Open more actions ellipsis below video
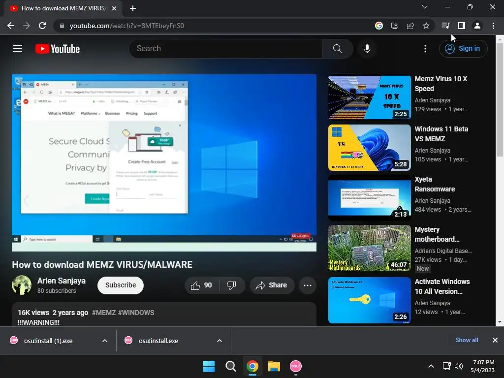The image size is (504, 378). click(308, 285)
